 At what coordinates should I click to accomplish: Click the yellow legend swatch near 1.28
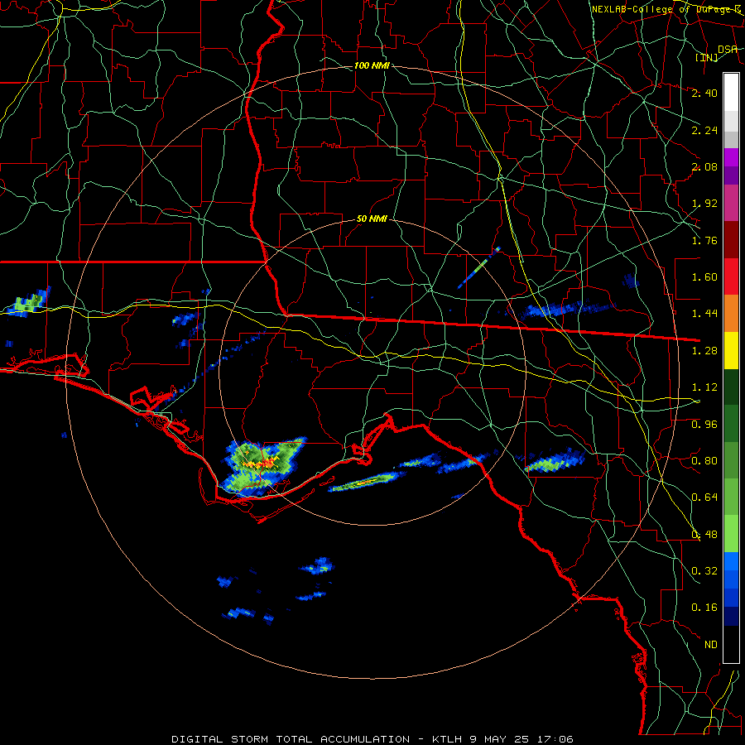tap(731, 350)
